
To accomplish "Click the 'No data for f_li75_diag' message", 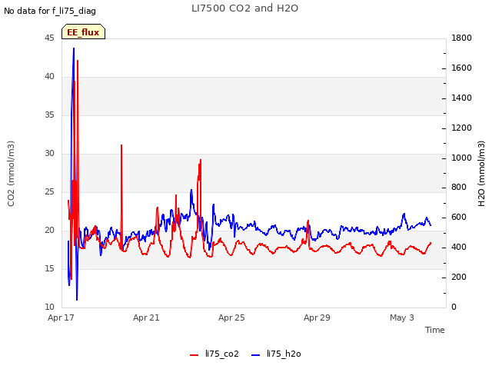I will tap(50, 11).
